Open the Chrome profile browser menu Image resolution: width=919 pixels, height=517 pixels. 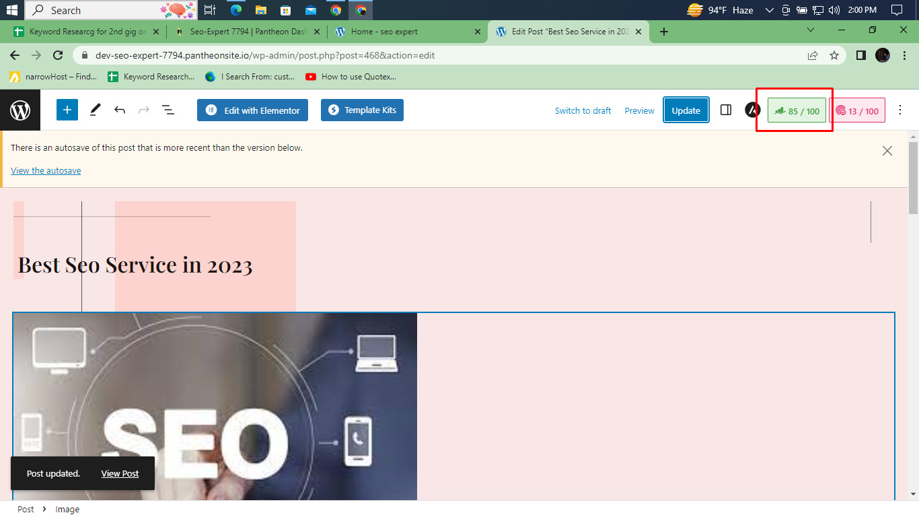click(x=882, y=55)
